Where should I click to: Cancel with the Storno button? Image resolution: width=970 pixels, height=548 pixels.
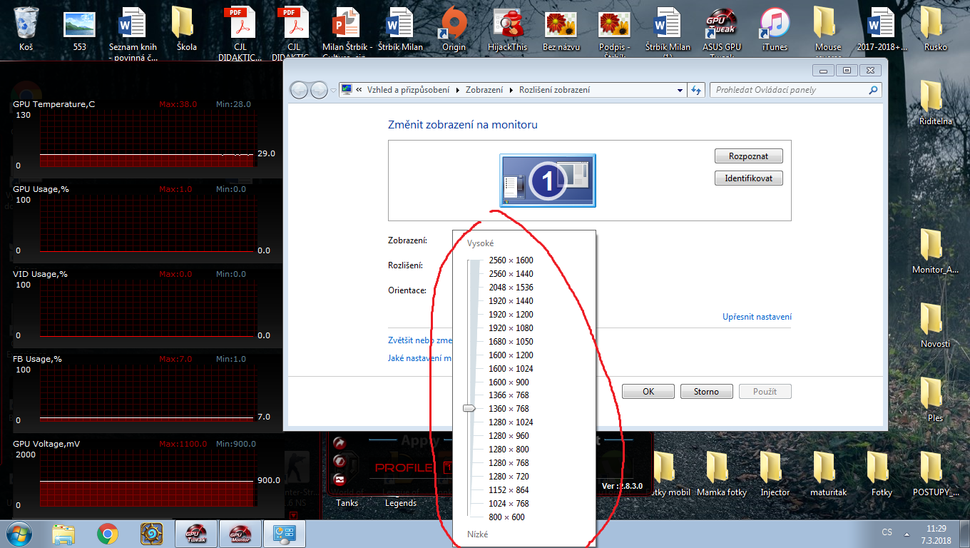click(707, 392)
